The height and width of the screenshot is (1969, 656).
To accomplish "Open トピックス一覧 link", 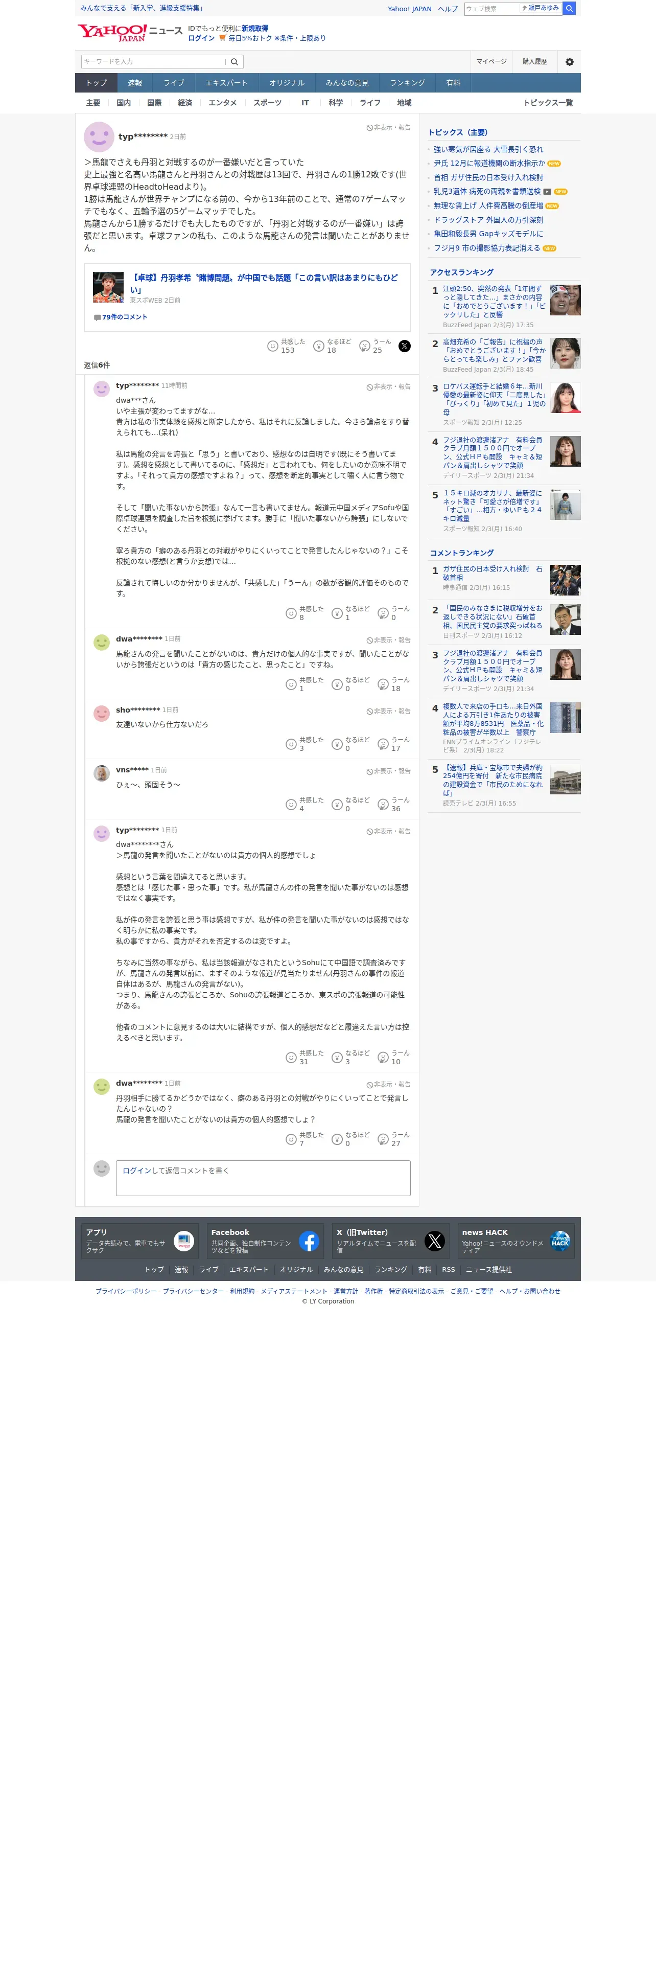I will click(548, 102).
